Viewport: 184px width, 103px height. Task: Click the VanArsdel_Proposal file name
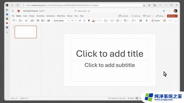click(30, 11)
